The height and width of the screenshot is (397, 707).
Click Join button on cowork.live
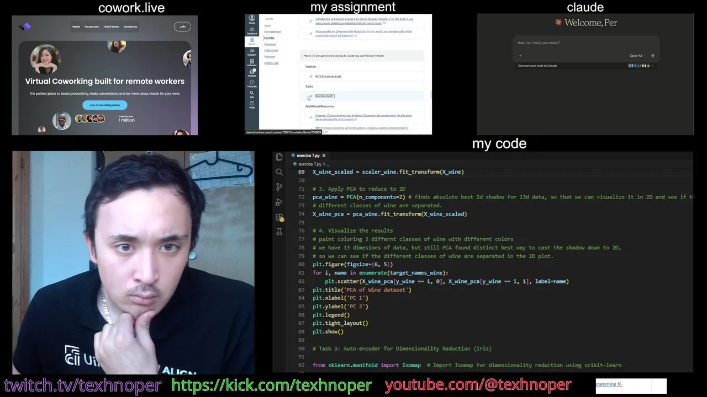pyautogui.click(x=182, y=26)
